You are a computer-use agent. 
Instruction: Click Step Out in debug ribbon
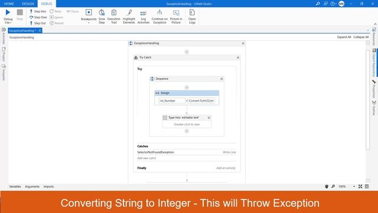click(x=38, y=23)
